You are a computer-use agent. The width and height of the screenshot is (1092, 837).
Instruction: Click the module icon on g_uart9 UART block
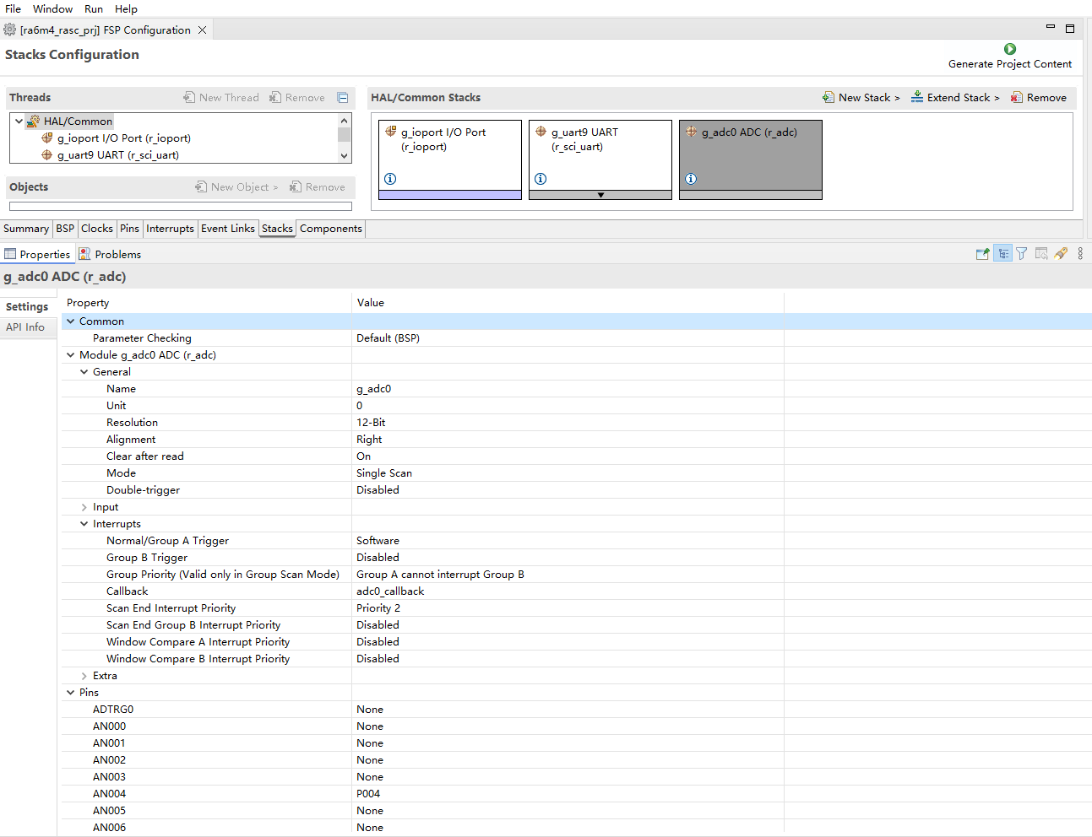(541, 132)
